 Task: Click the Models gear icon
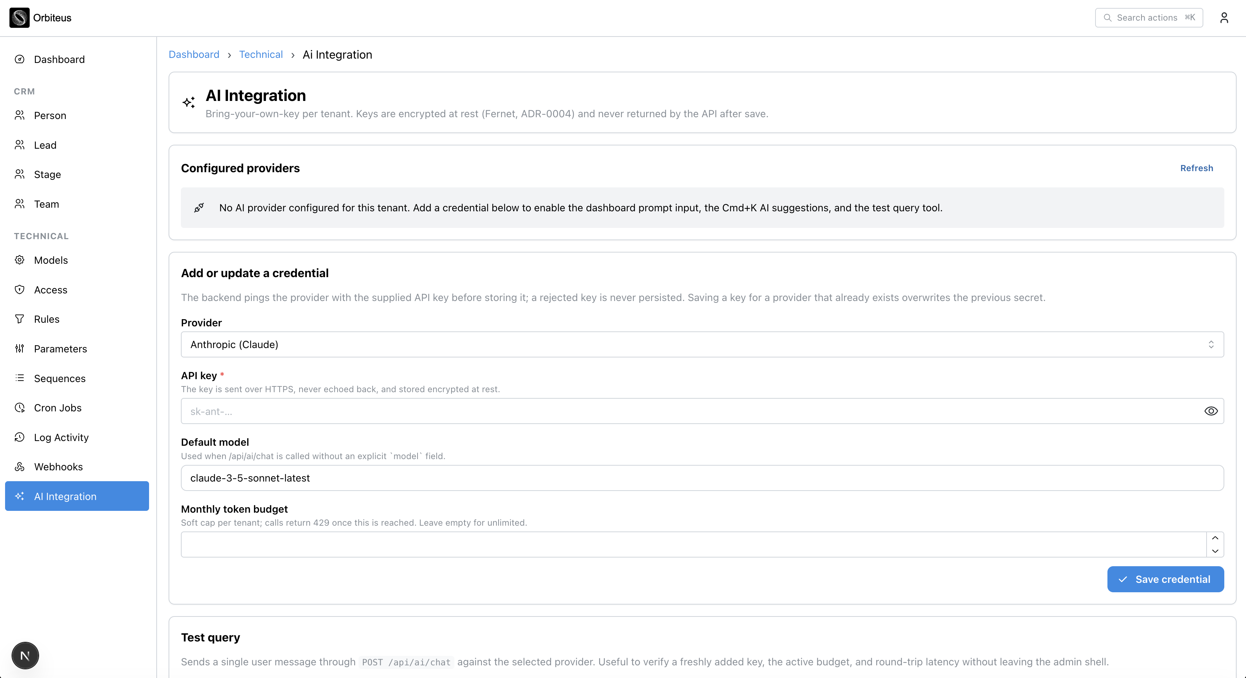[20, 260]
